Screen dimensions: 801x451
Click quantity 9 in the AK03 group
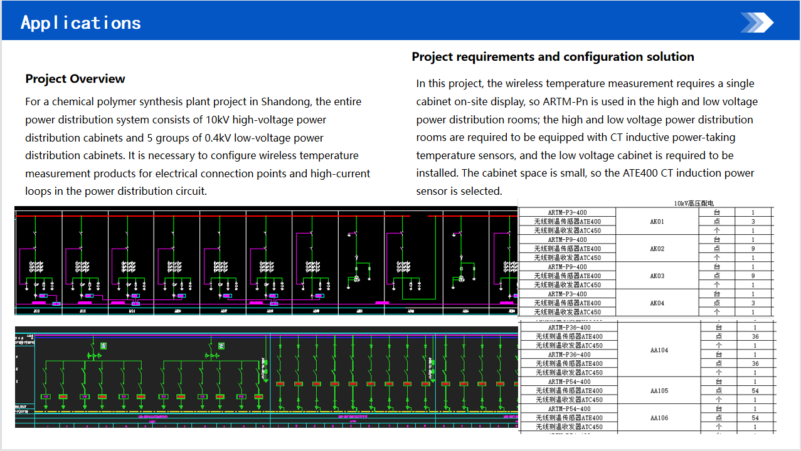[753, 276]
